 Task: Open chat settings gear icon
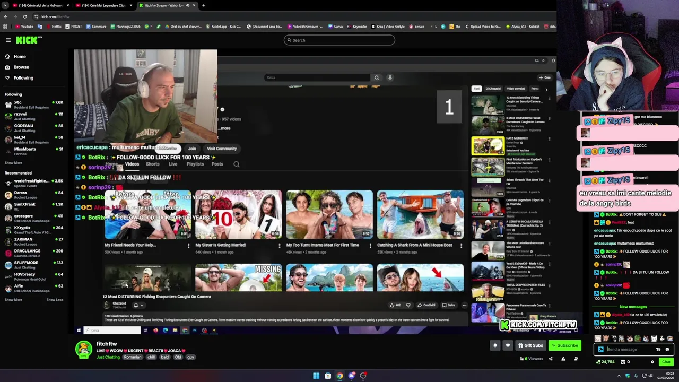652,362
